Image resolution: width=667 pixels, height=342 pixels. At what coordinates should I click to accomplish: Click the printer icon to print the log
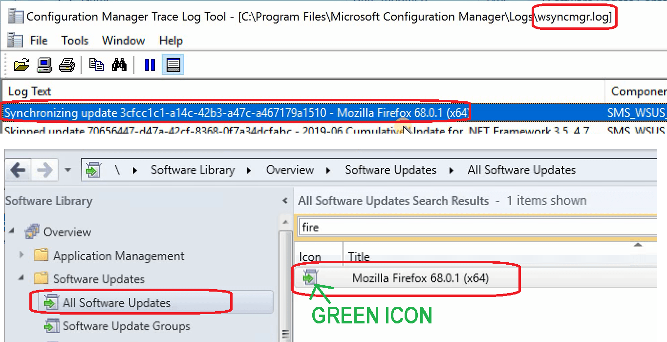click(67, 64)
